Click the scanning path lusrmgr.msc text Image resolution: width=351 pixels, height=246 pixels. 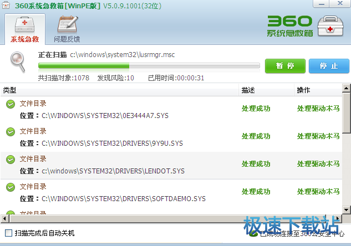pyautogui.click(x=122, y=55)
